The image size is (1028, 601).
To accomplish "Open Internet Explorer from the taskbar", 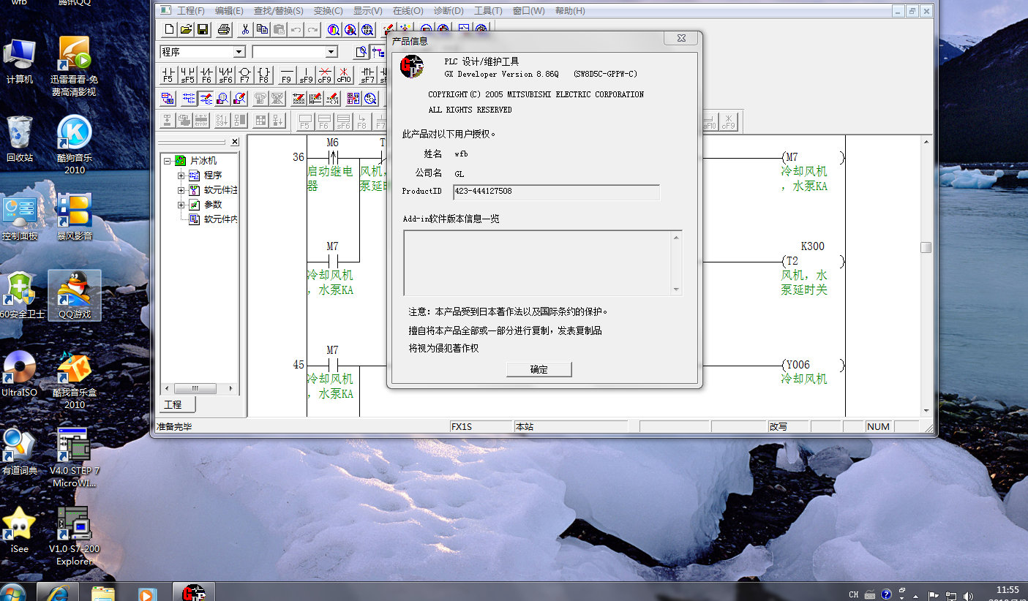I will [57, 592].
